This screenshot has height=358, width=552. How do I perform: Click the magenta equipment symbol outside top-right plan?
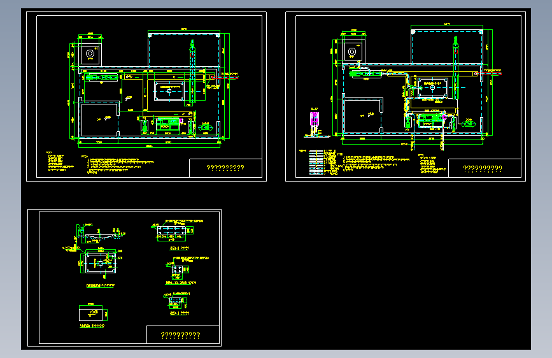coord(315,118)
